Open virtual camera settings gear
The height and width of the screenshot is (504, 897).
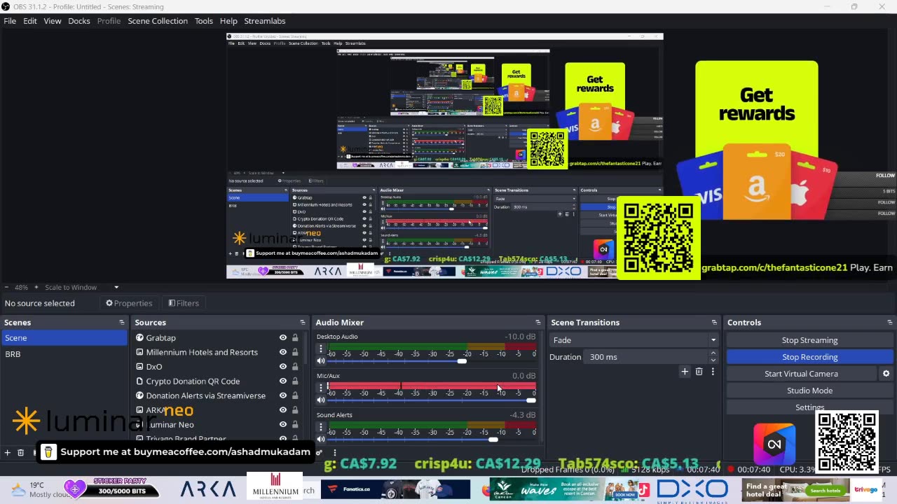click(886, 374)
